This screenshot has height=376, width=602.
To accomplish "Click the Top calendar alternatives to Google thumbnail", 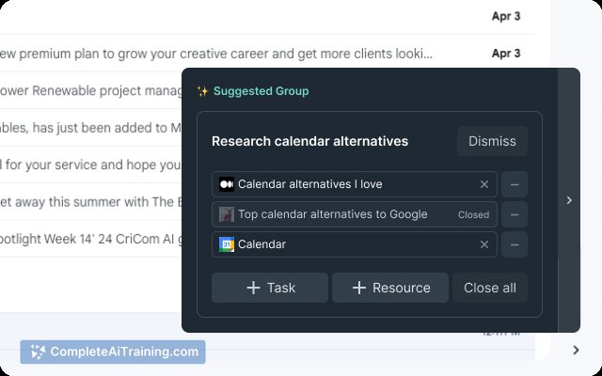I will point(226,214).
